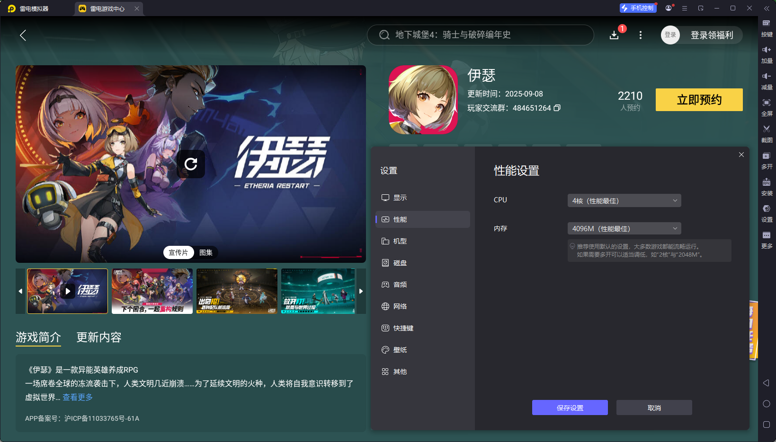Select the 下个回合 screenshot thumbnail

pos(152,291)
